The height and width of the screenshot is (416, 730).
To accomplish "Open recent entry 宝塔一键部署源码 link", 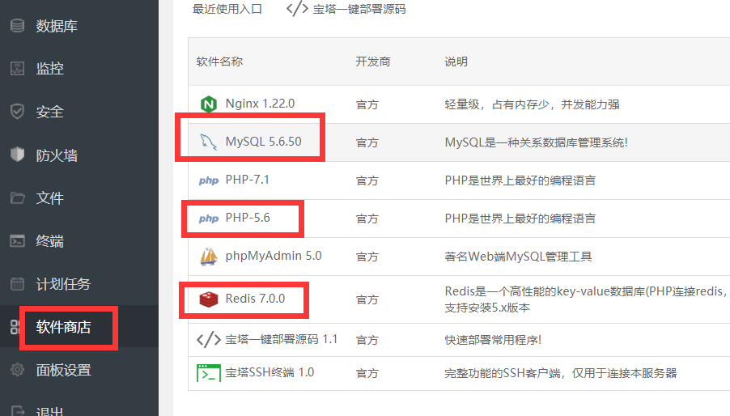I will tap(359, 9).
